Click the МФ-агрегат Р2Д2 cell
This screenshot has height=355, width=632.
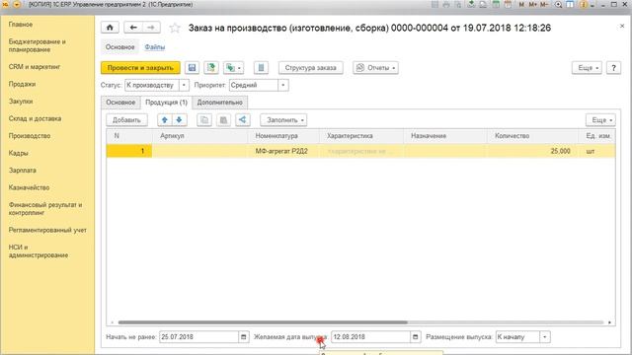pyautogui.click(x=281, y=151)
